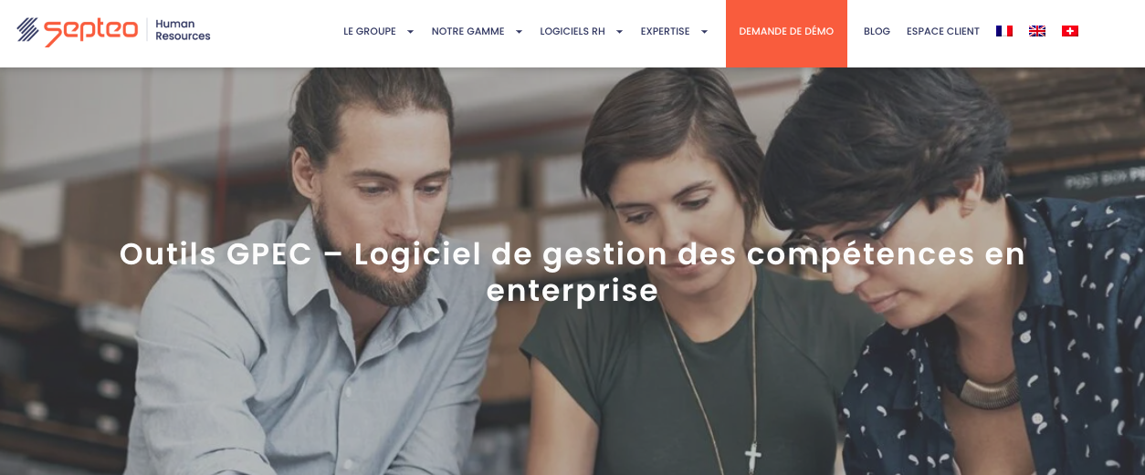This screenshot has height=475, width=1145.
Task: Click the Outils GPEC hero heading
Action: [x=572, y=272]
